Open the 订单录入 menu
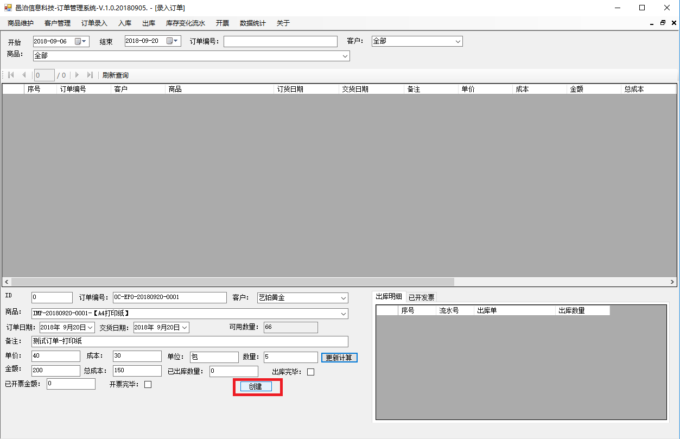The height and width of the screenshot is (439, 680). tap(94, 23)
